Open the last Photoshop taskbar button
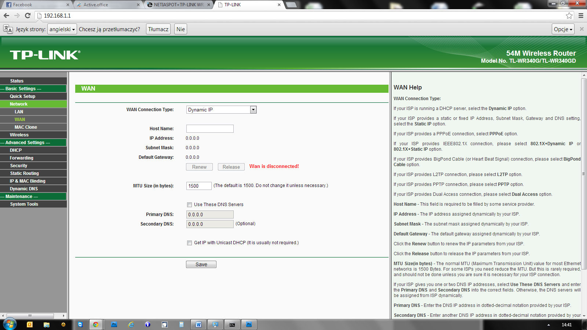The height and width of the screenshot is (330, 587). [x=249, y=324]
